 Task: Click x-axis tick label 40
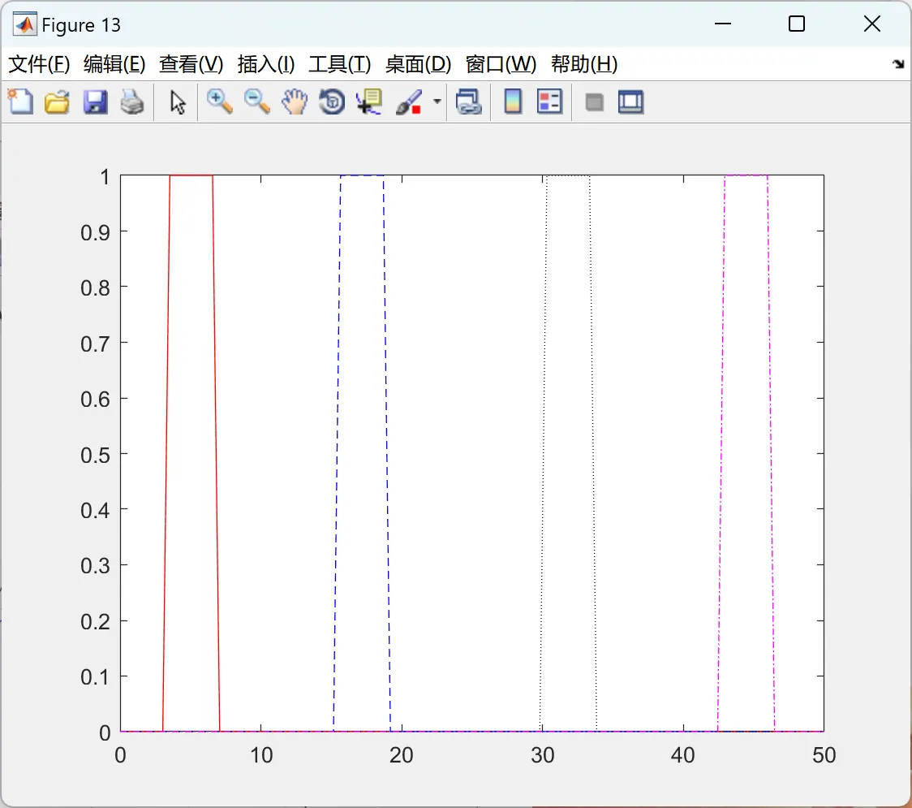[x=683, y=755]
